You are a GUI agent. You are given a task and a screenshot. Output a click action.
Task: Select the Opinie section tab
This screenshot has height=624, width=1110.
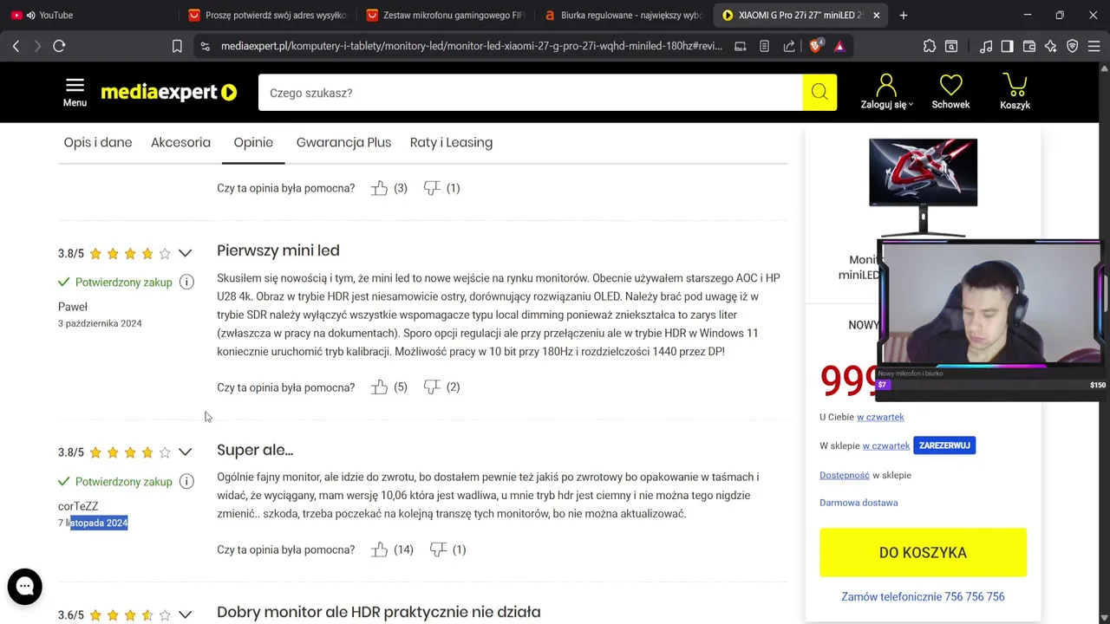[253, 142]
